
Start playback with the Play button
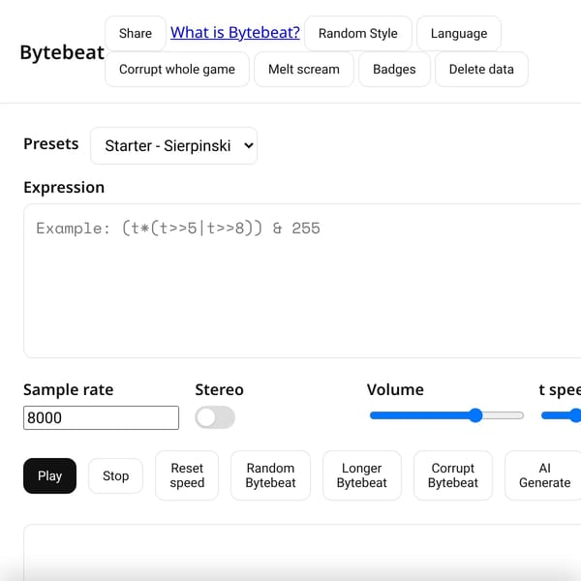pyautogui.click(x=49, y=475)
